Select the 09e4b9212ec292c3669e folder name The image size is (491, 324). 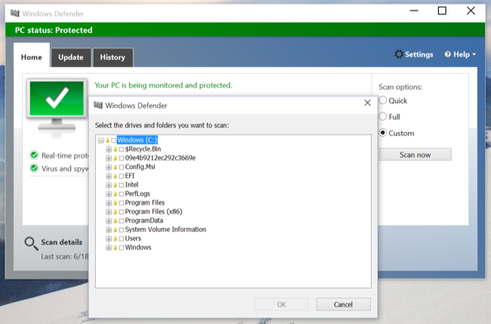(x=160, y=158)
